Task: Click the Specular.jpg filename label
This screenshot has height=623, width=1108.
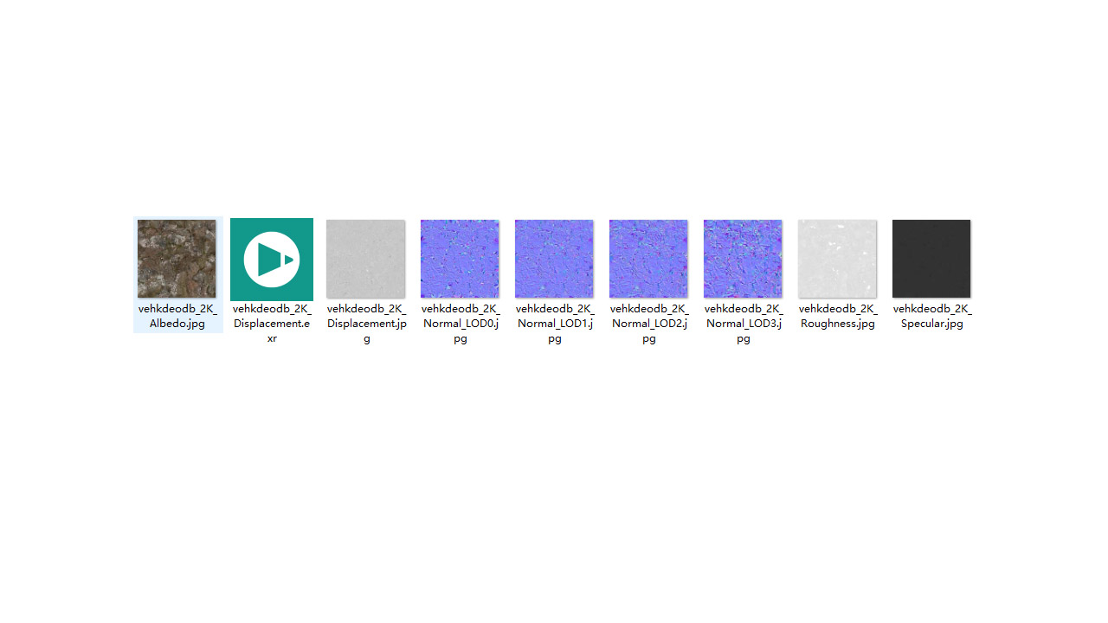Action: pyautogui.click(x=932, y=316)
